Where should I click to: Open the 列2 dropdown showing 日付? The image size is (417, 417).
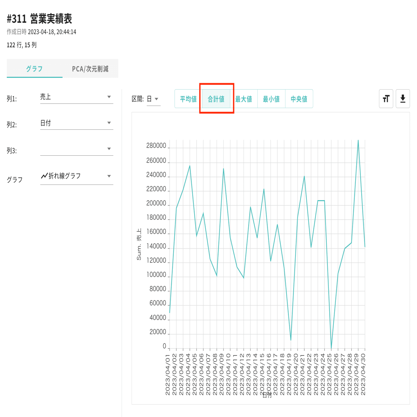tap(76, 123)
